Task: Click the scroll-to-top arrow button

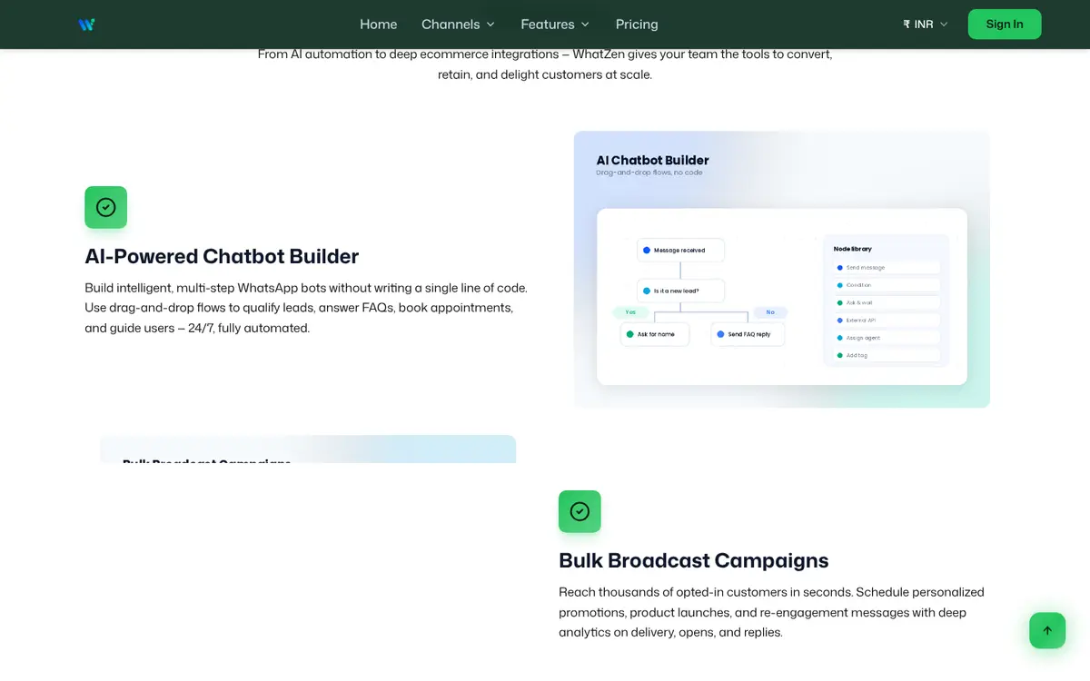Action: (x=1047, y=630)
